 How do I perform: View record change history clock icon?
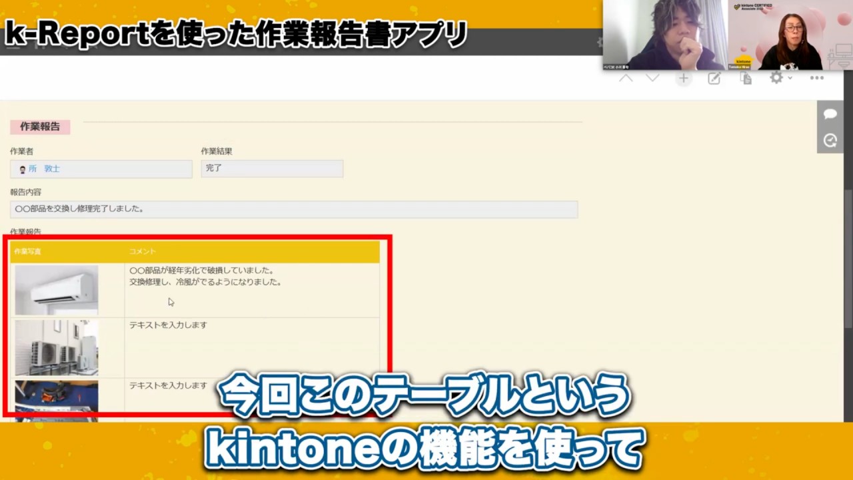coord(830,141)
